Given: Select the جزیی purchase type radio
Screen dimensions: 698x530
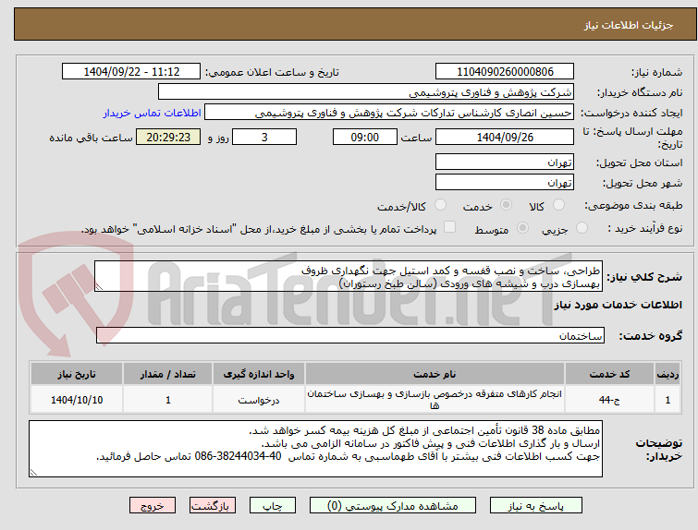Looking at the screenshot, I should (582, 228).
